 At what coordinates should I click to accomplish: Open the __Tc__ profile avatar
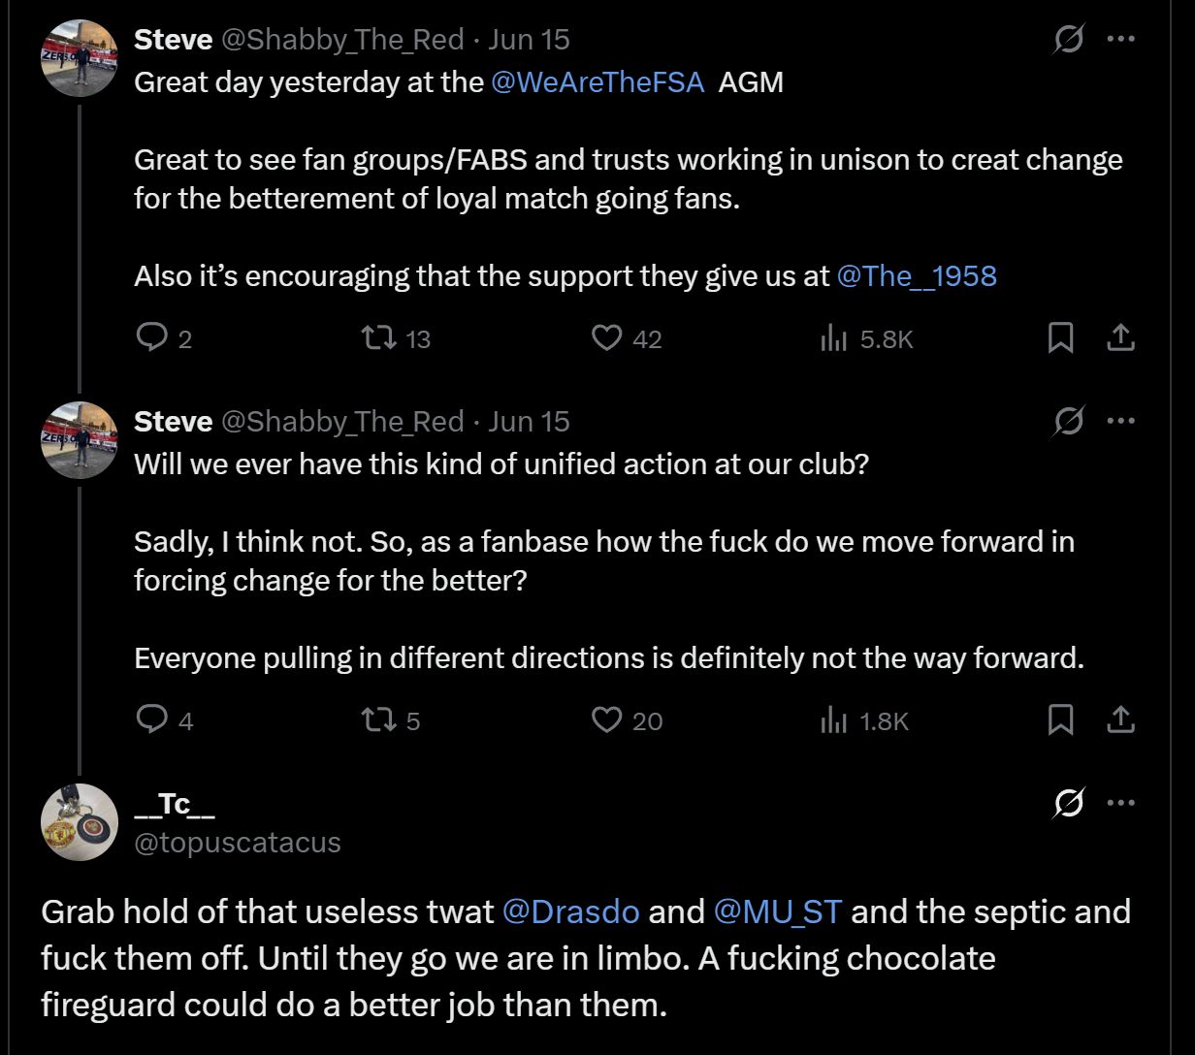coord(80,822)
